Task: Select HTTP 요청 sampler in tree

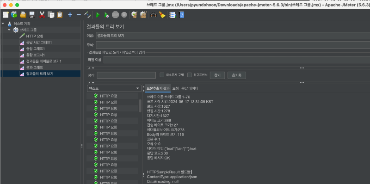Action: [x=34, y=36]
